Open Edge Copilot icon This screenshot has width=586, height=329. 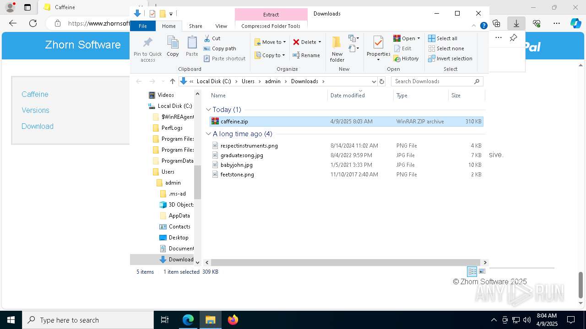[x=575, y=23]
